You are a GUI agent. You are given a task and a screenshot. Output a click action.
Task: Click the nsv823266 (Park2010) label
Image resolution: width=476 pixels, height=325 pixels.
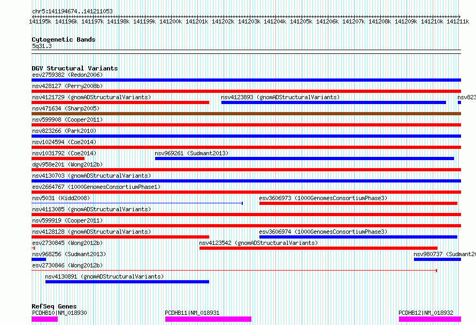(64, 131)
